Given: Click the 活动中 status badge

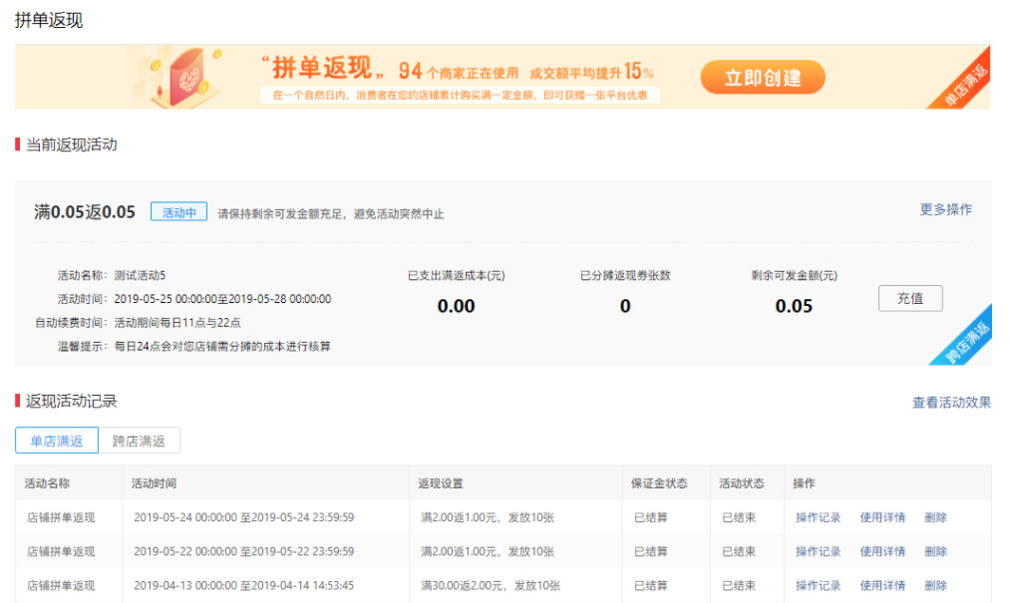Looking at the screenshot, I should [177, 210].
